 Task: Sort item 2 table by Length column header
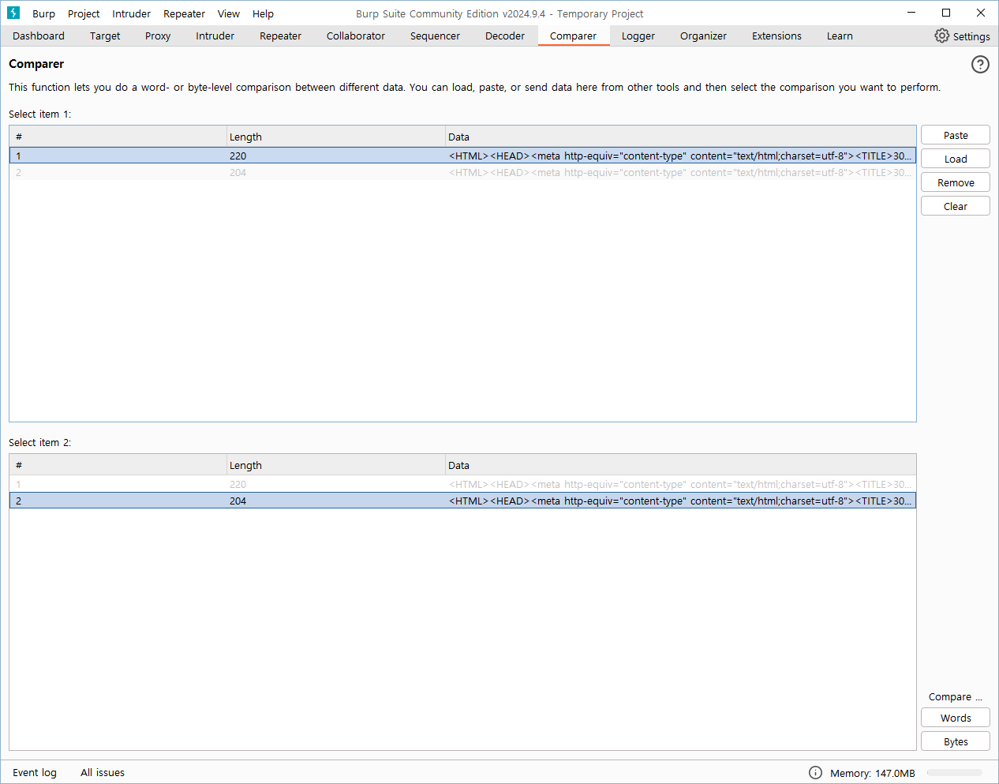coord(336,465)
